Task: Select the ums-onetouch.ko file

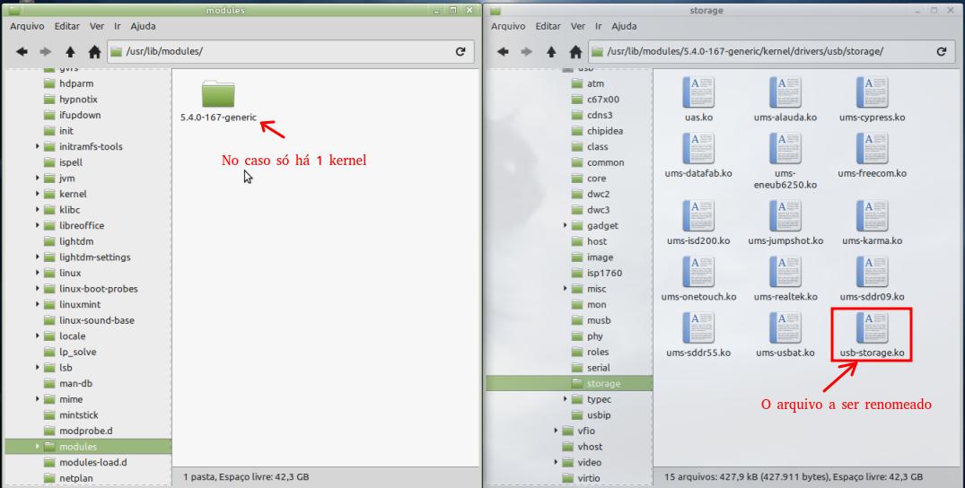Action: (698, 279)
